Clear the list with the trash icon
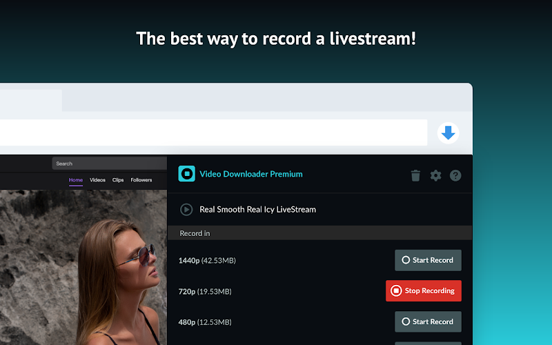Screen dimensions: 552x345 415,175
